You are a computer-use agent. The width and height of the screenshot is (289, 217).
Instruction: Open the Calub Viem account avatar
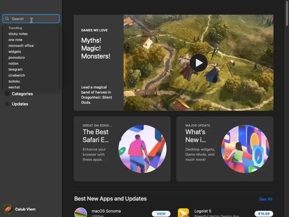8,209
